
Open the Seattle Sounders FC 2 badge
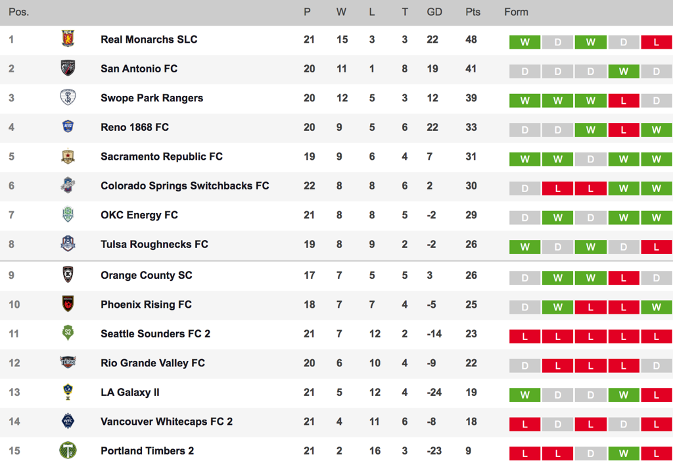point(68,333)
